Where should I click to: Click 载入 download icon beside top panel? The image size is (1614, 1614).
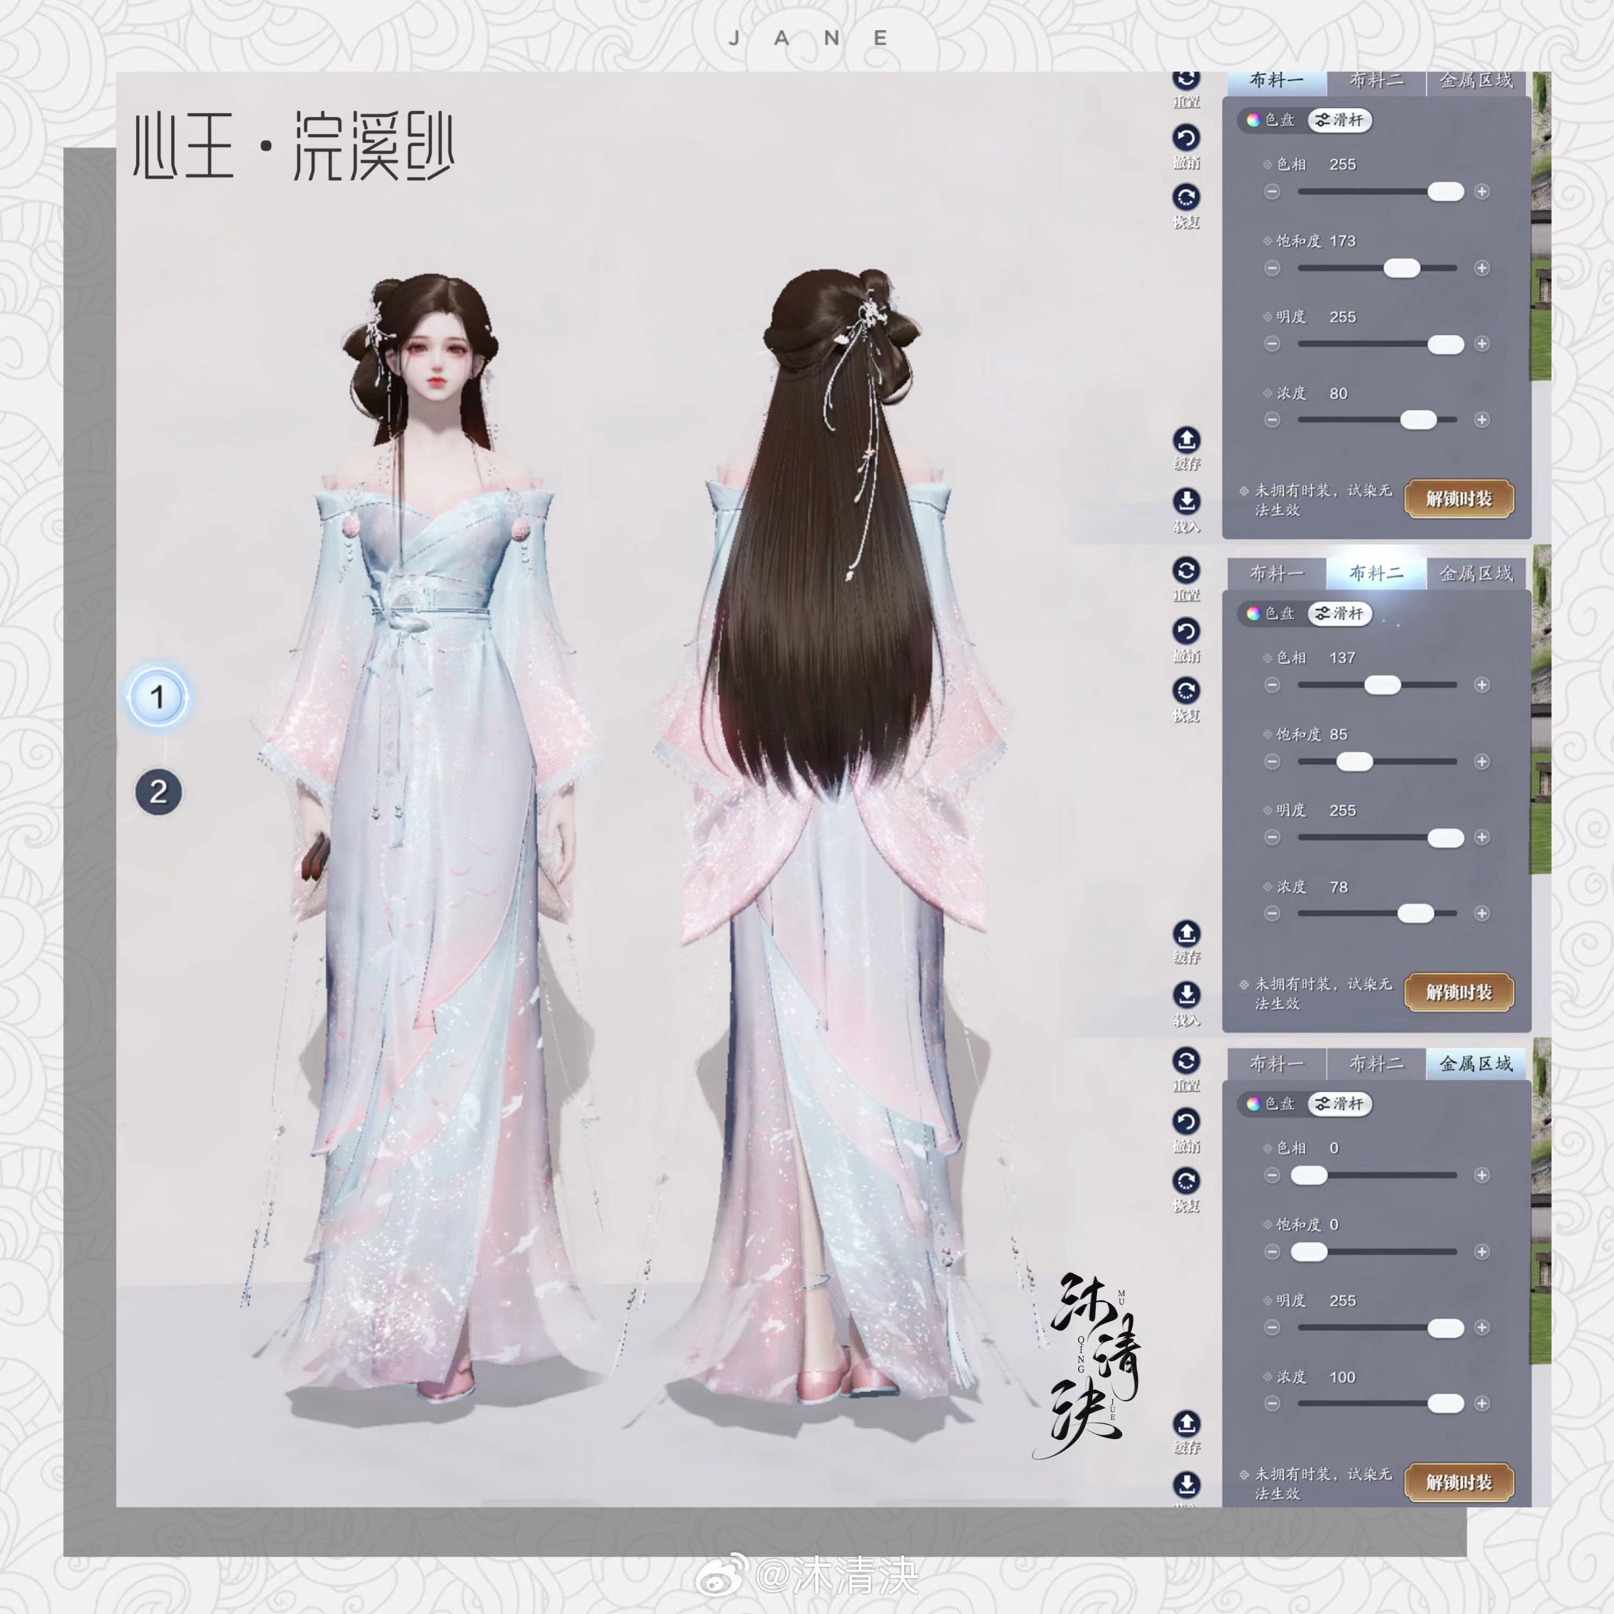(1186, 501)
